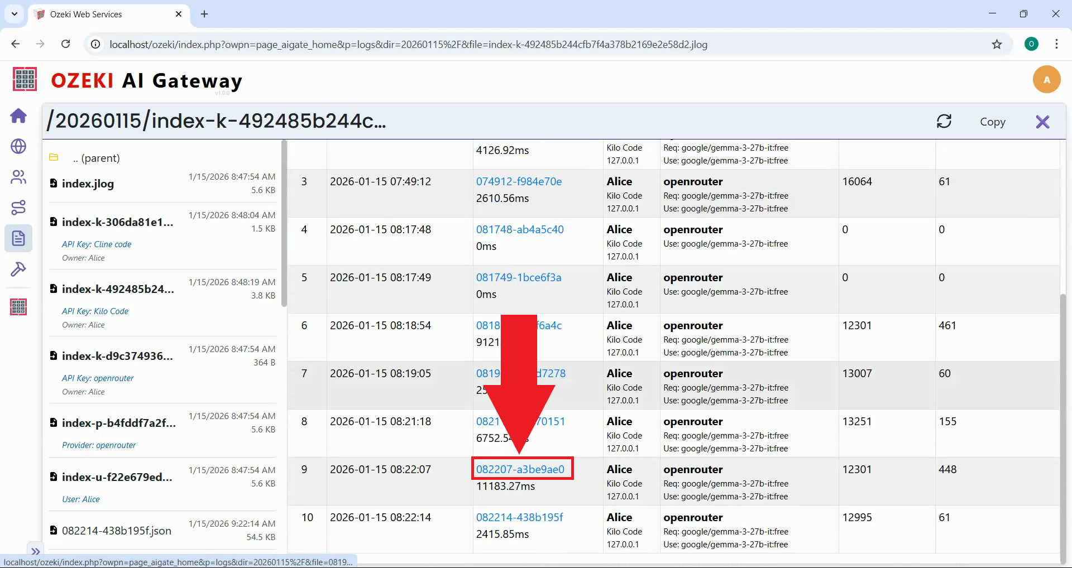1072x568 pixels.
Task: Open the index.jlog file in the list
Action: pyautogui.click(x=88, y=184)
